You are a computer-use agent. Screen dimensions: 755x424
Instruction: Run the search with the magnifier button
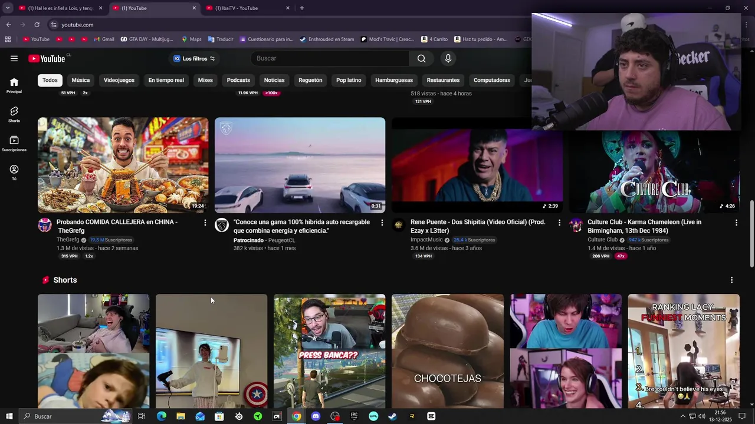[x=421, y=58]
